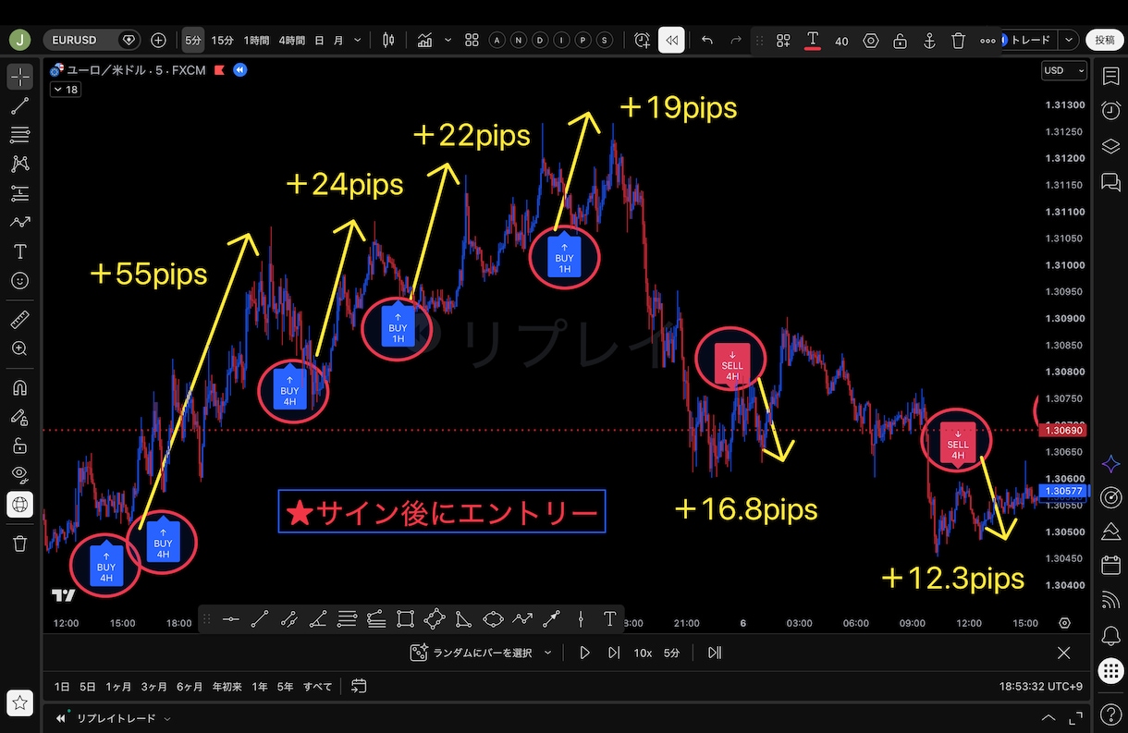Collapse the indicator legend showing 18

click(x=66, y=90)
